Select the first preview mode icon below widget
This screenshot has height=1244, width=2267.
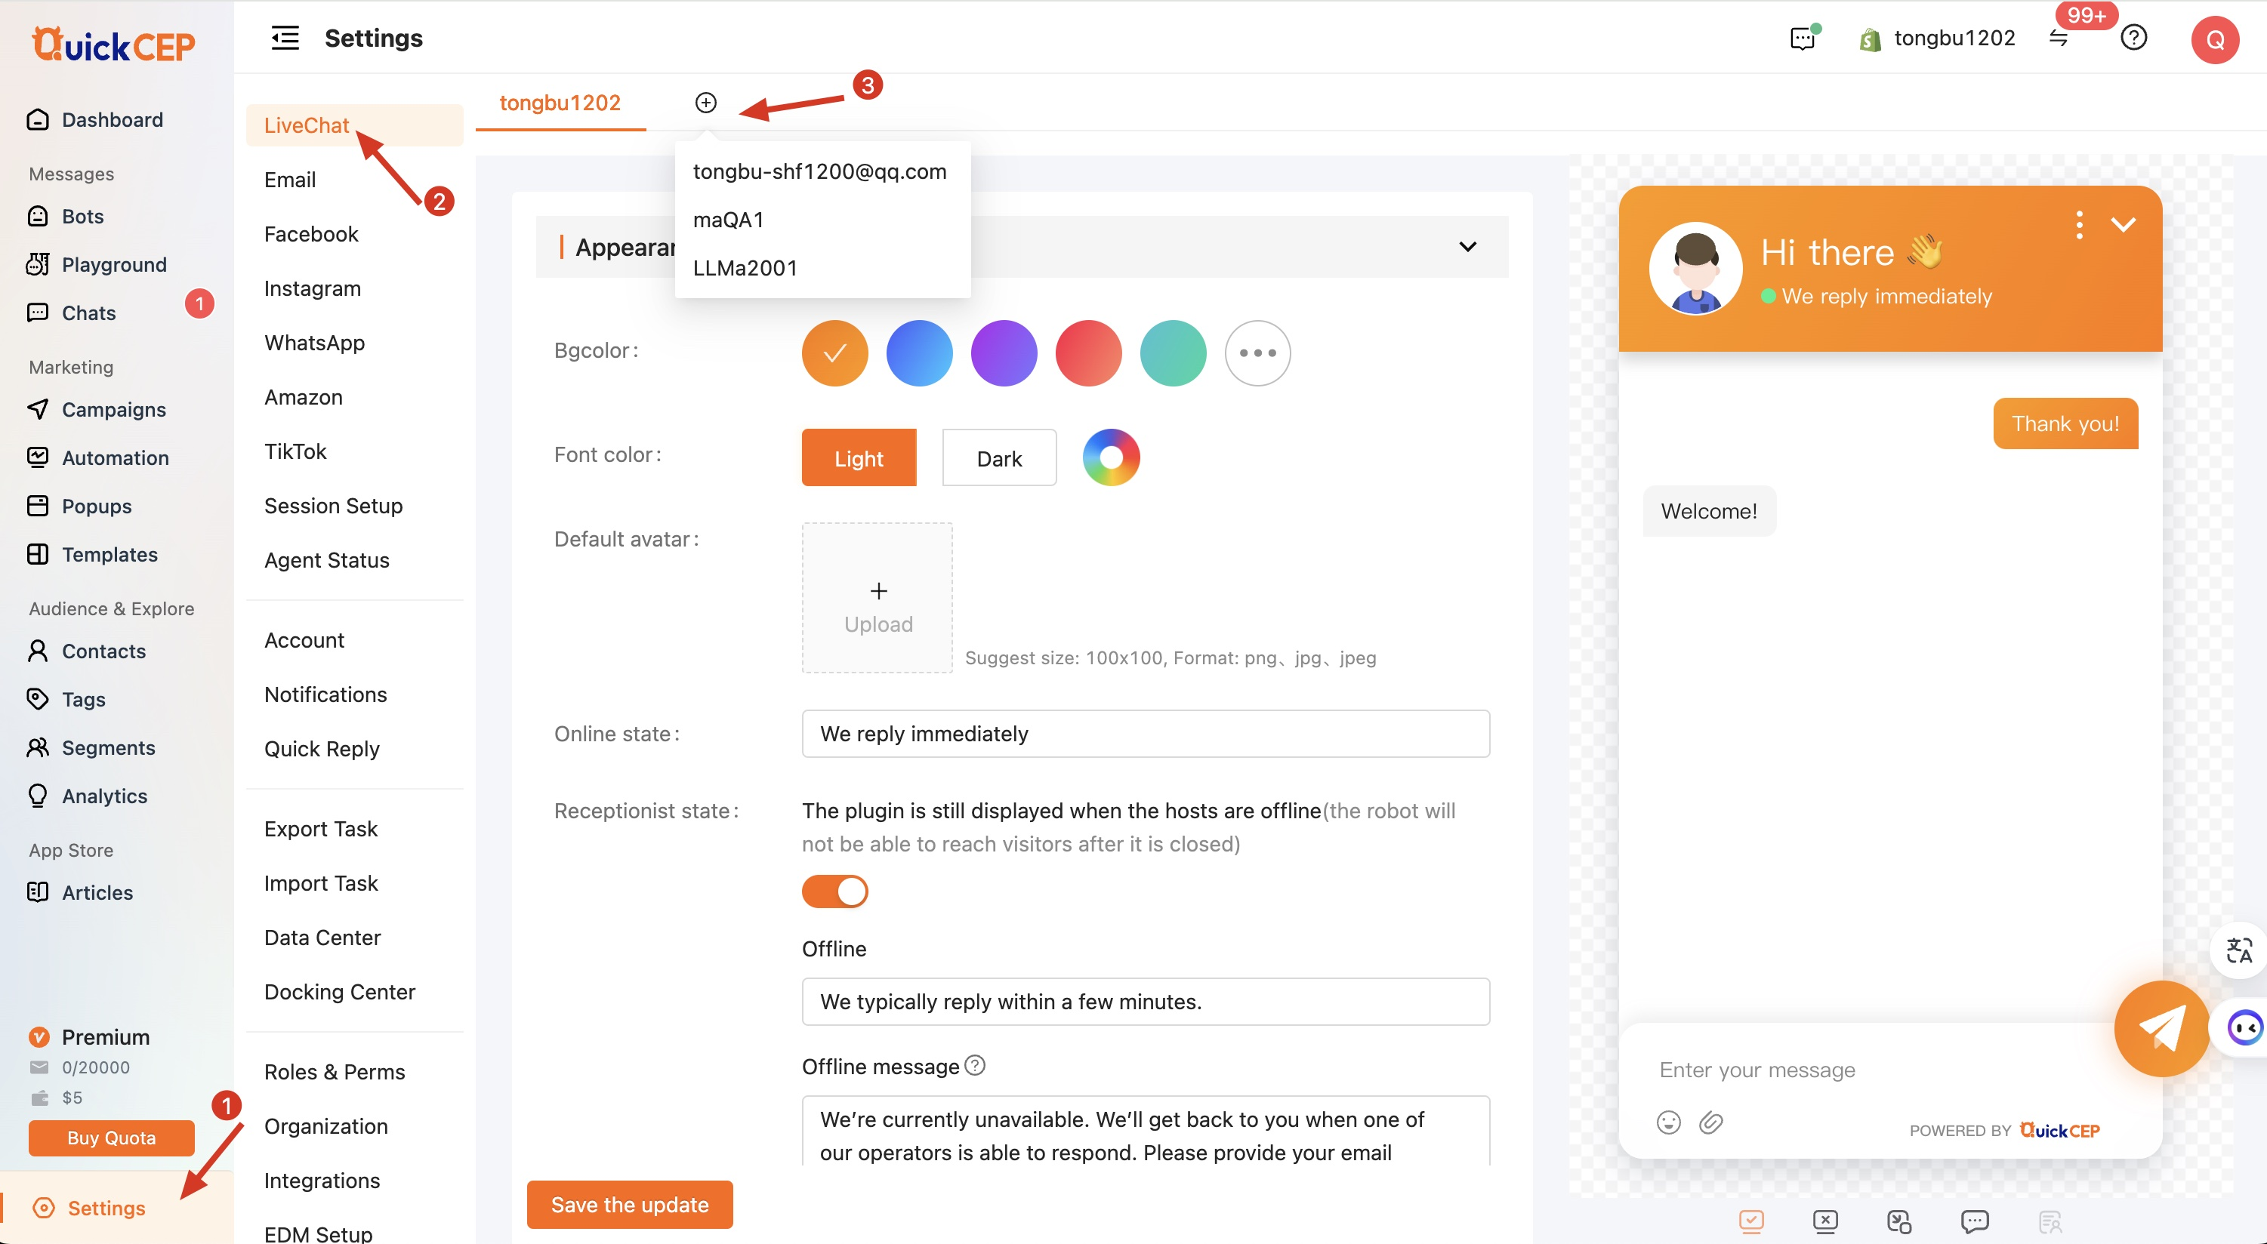point(1751,1221)
